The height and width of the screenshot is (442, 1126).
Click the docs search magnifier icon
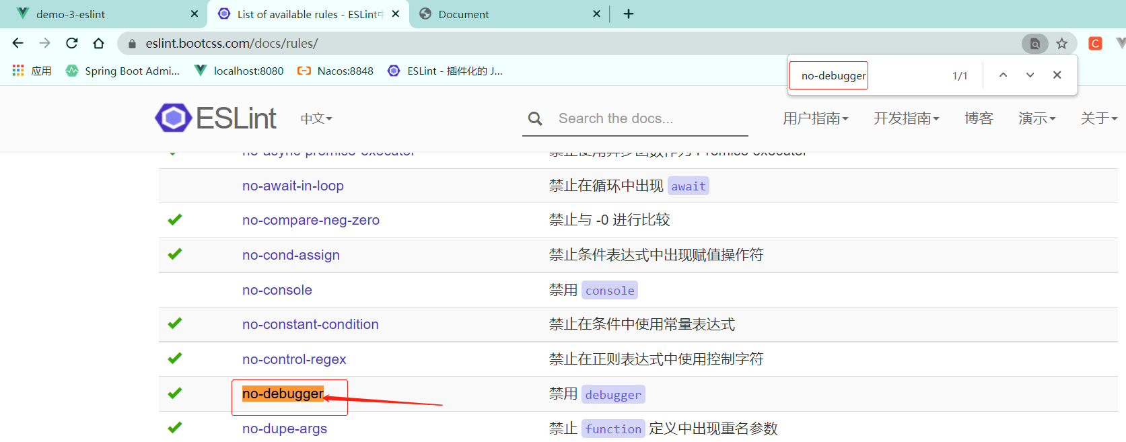click(535, 118)
